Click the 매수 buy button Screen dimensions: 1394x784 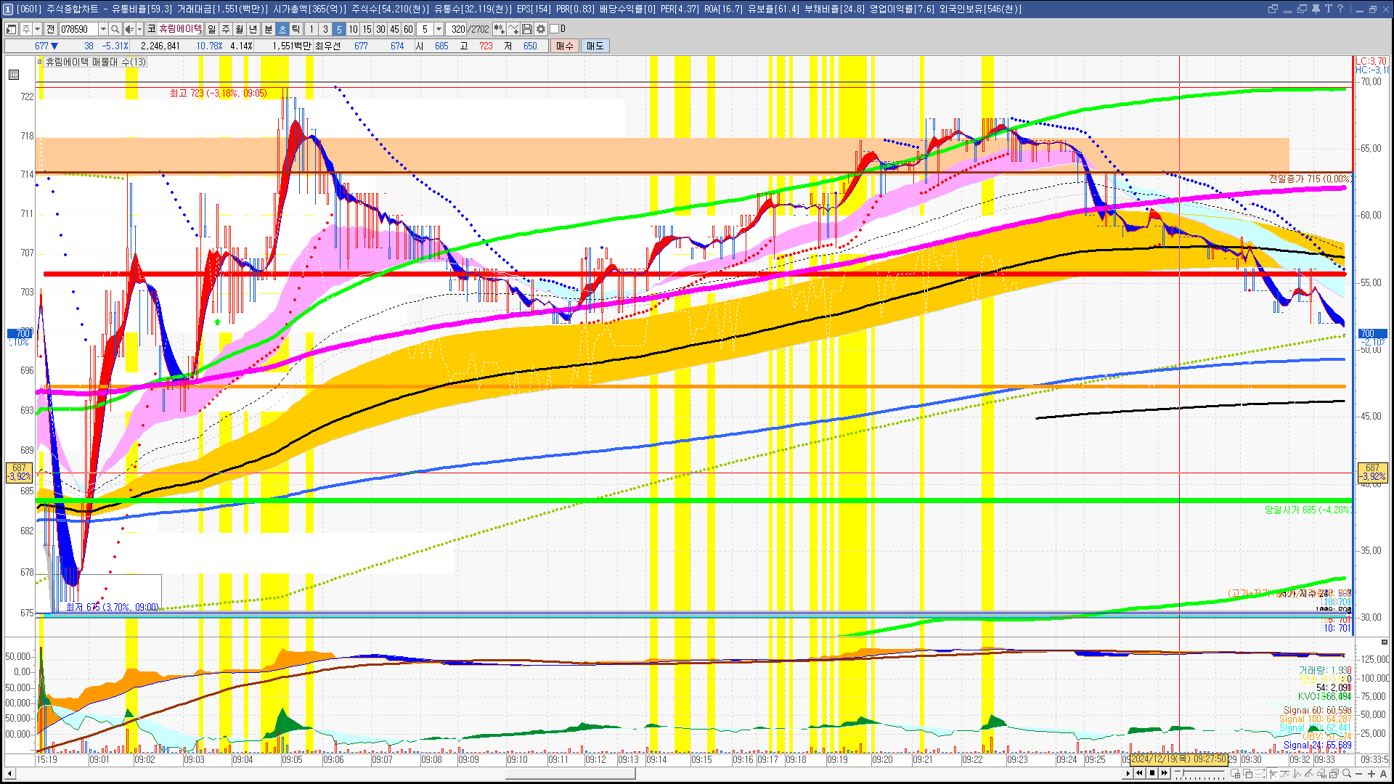pos(565,46)
